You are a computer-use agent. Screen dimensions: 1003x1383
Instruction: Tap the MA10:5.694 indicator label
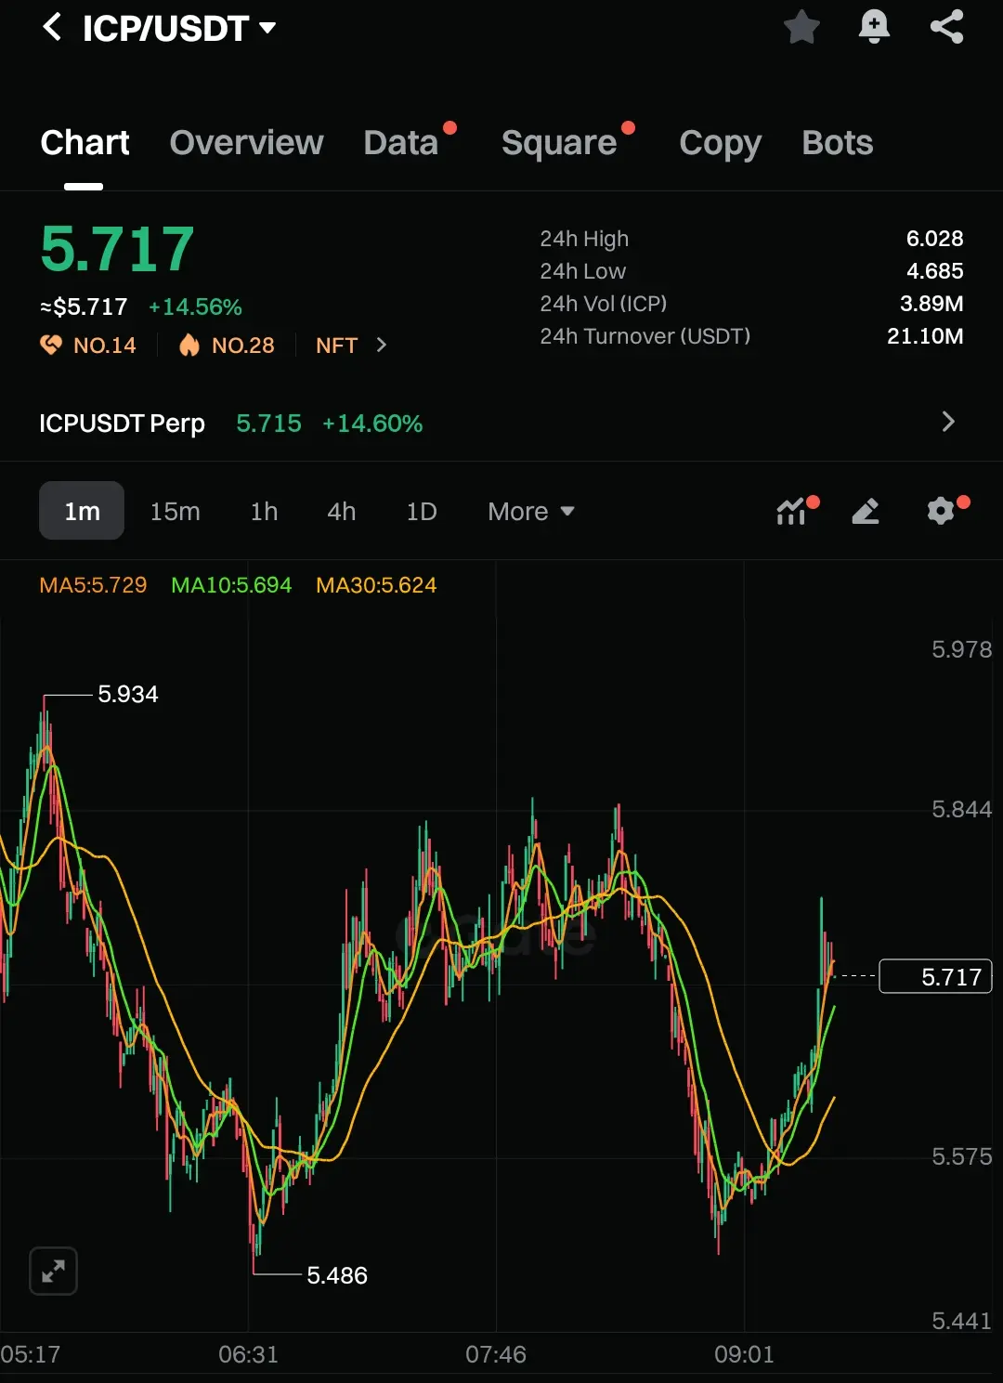[x=231, y=585]
